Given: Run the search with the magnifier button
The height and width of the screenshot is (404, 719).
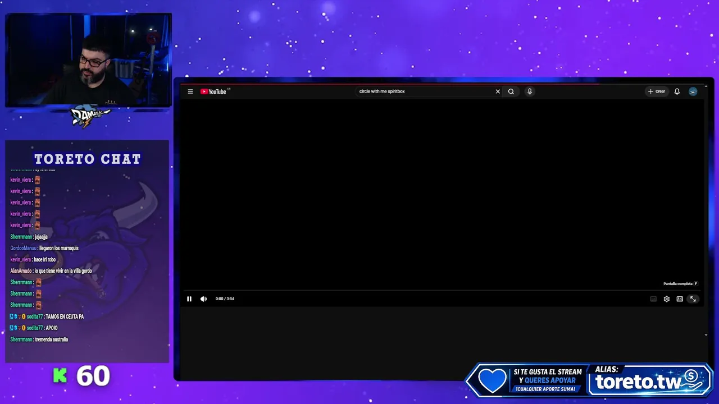Looking at the screenshot, I should coord(511,91).
